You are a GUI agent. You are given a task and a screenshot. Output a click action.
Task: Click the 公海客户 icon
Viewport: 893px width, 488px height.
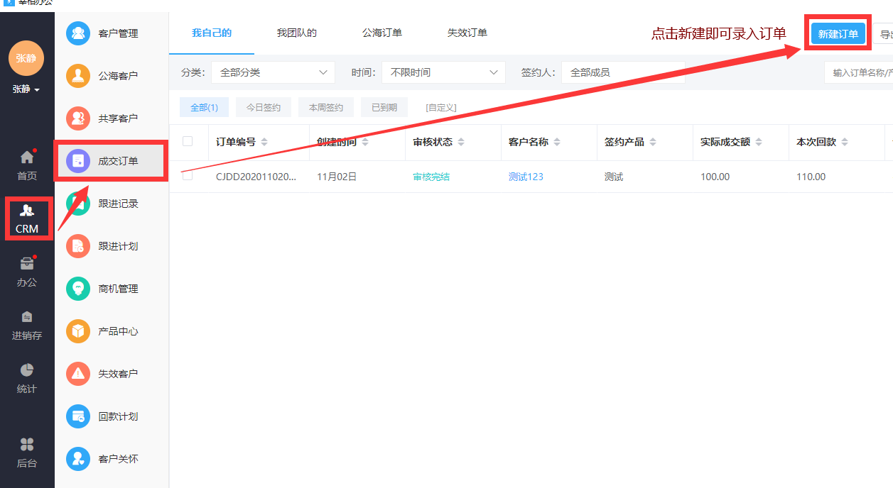tap(78, 76)
